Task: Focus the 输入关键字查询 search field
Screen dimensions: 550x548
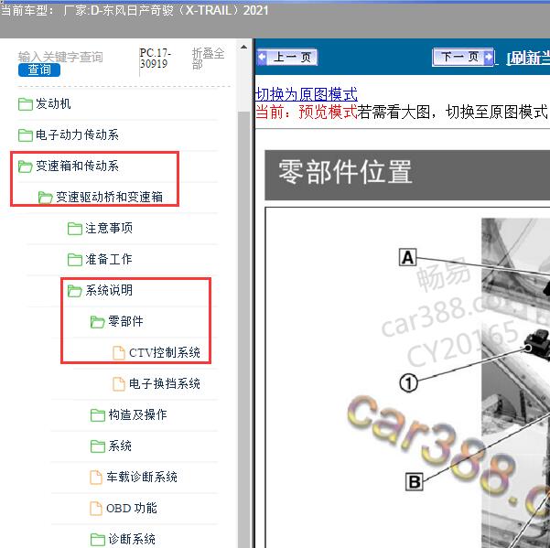Action: [60, 57]
